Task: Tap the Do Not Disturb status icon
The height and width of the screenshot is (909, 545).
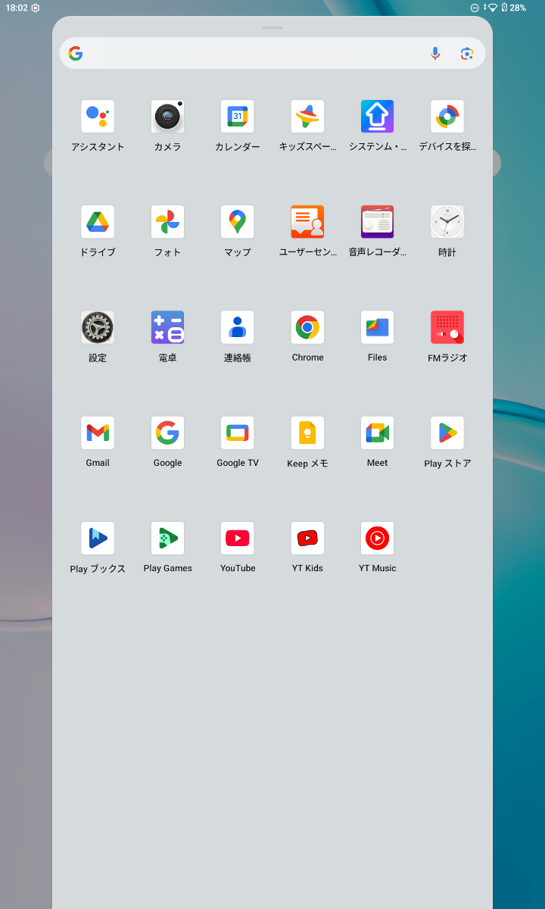Action: point(475,8)
